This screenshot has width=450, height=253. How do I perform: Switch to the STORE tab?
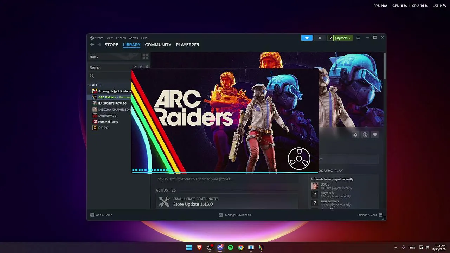point(111,45)
